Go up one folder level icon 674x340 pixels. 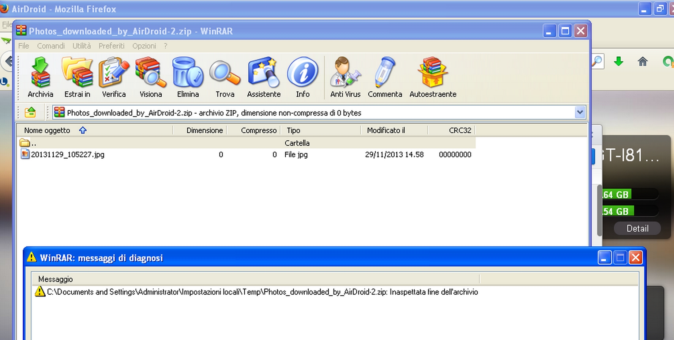[x=30, y=112]
